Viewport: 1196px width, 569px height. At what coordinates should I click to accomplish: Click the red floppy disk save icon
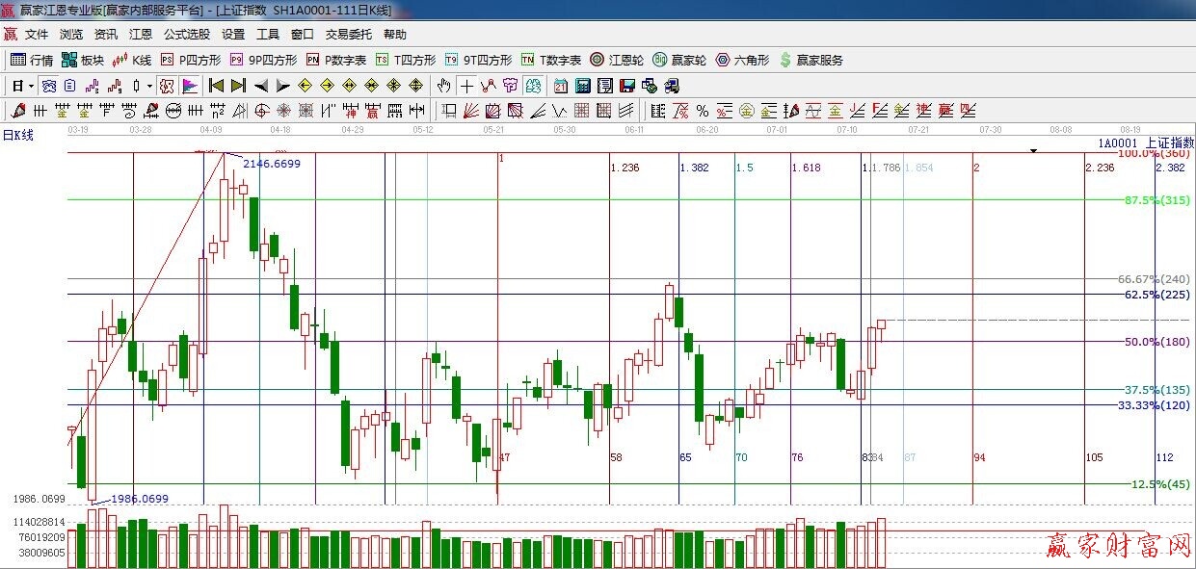coord(627,86)
